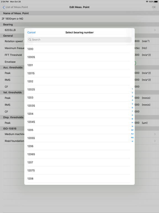Jump to index section U

coord(132,141)
